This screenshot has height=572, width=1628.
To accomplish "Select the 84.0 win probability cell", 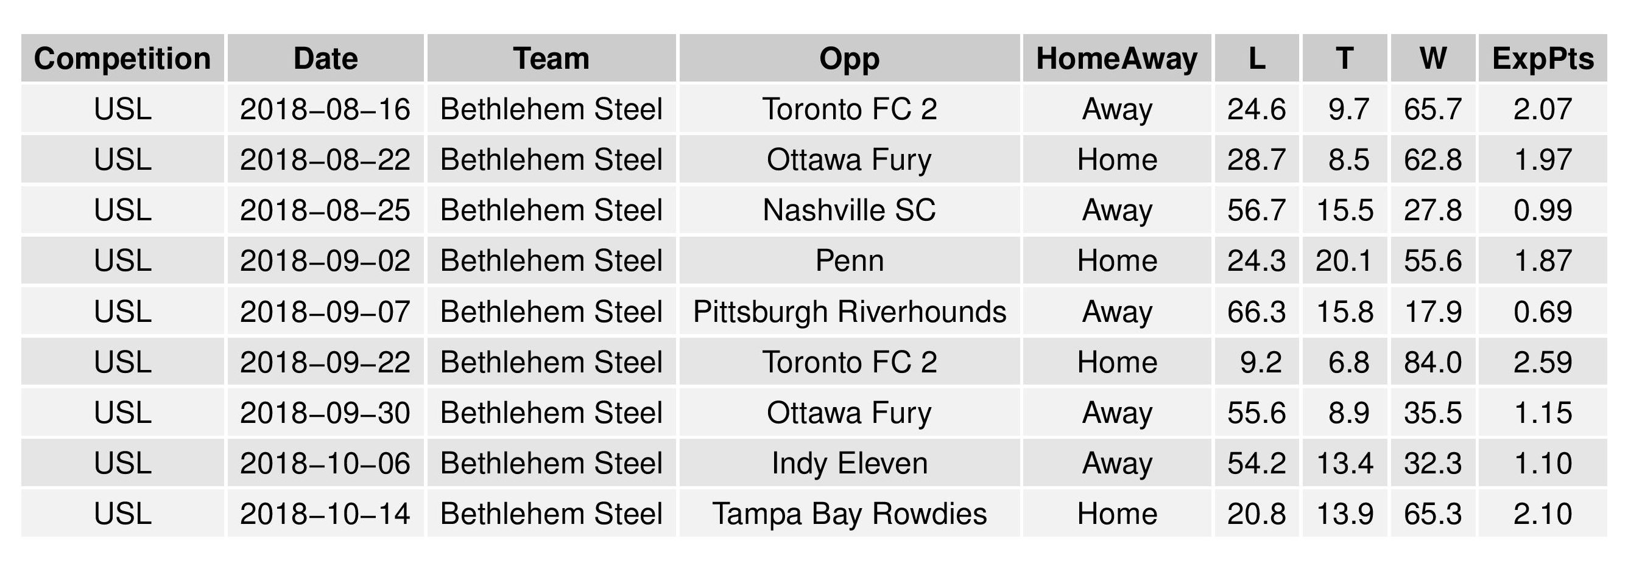I will click(1432, 363).
